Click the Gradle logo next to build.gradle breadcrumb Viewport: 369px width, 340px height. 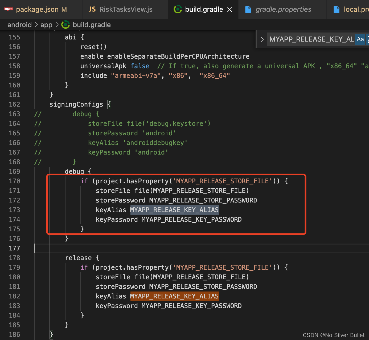(x=65, y=25)
